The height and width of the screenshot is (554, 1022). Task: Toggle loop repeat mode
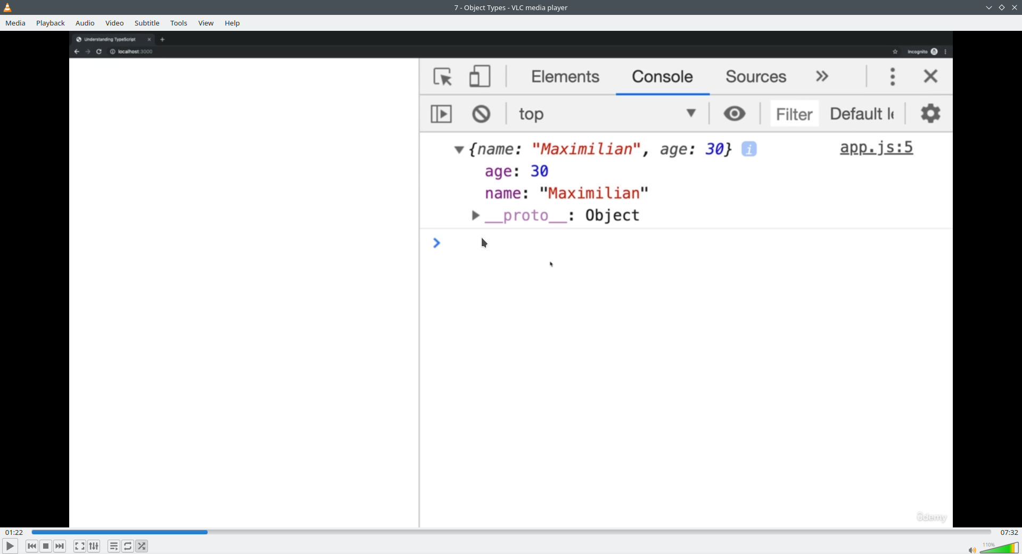point(128,546)
